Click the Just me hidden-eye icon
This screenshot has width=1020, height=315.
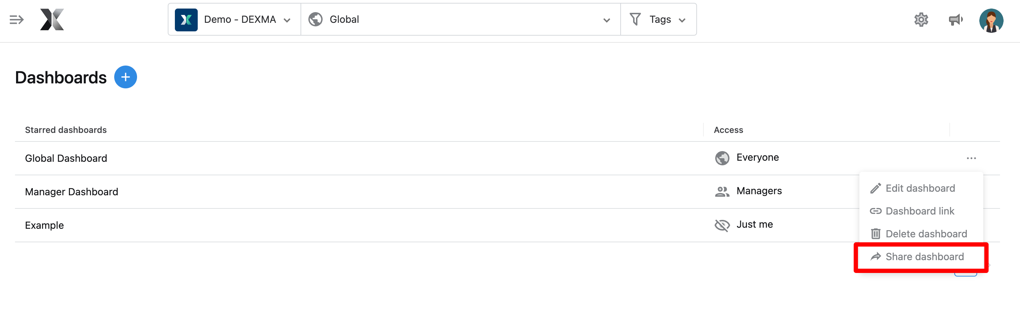(722, 225)
